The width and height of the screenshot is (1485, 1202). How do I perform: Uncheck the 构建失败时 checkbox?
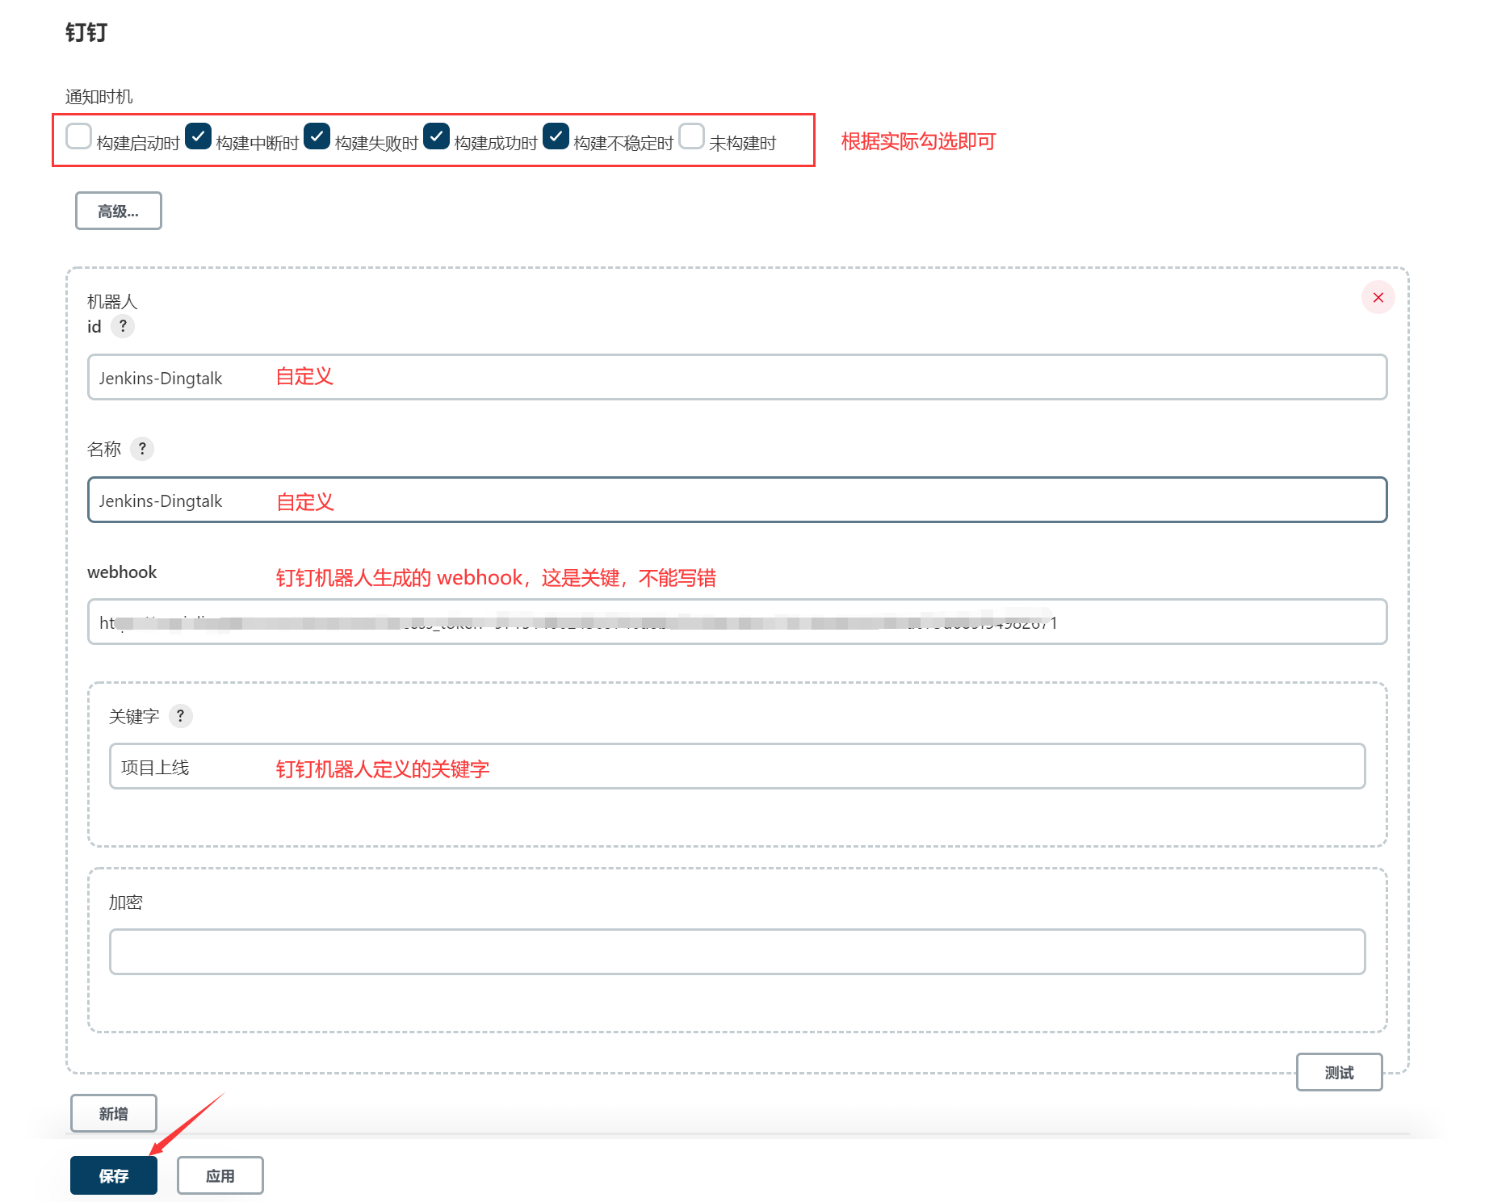[x=317, y=136]
